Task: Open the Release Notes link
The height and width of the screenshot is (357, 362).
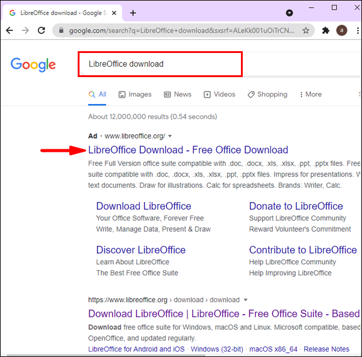Action: pyautogui.click(x=326, y=349)
